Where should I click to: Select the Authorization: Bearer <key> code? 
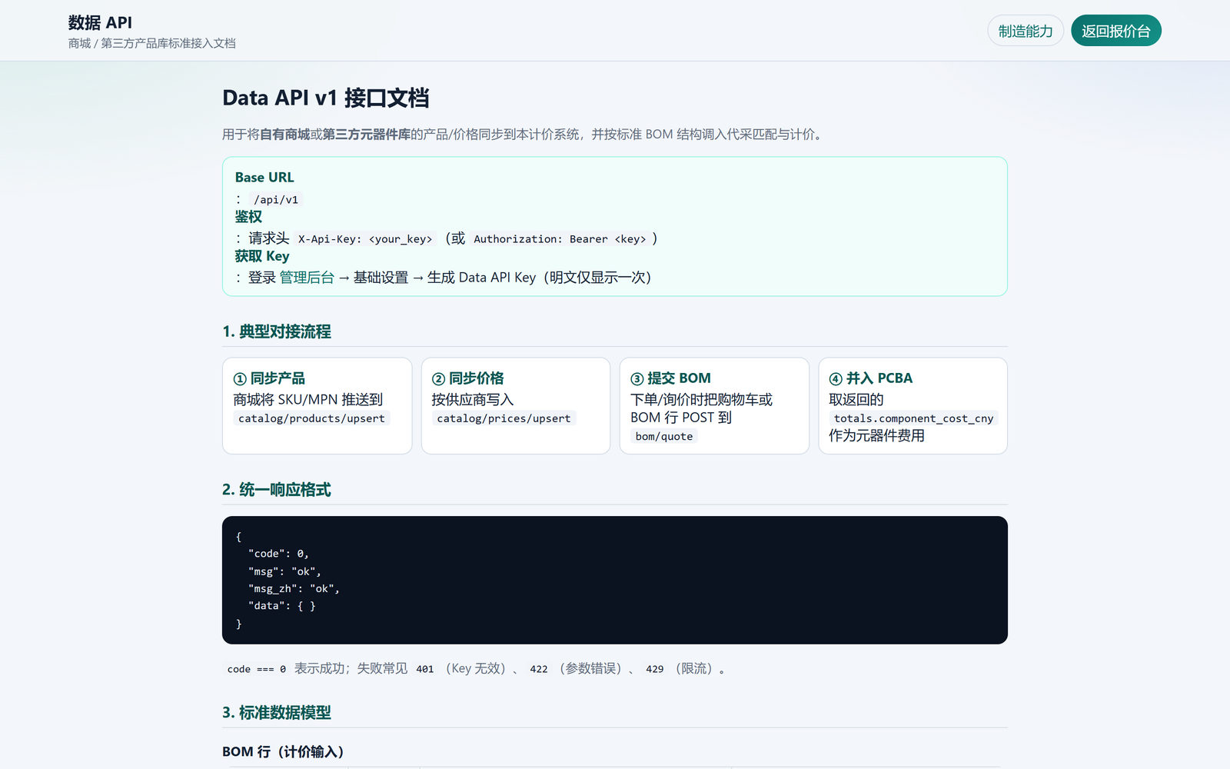(x=560, y=239)
